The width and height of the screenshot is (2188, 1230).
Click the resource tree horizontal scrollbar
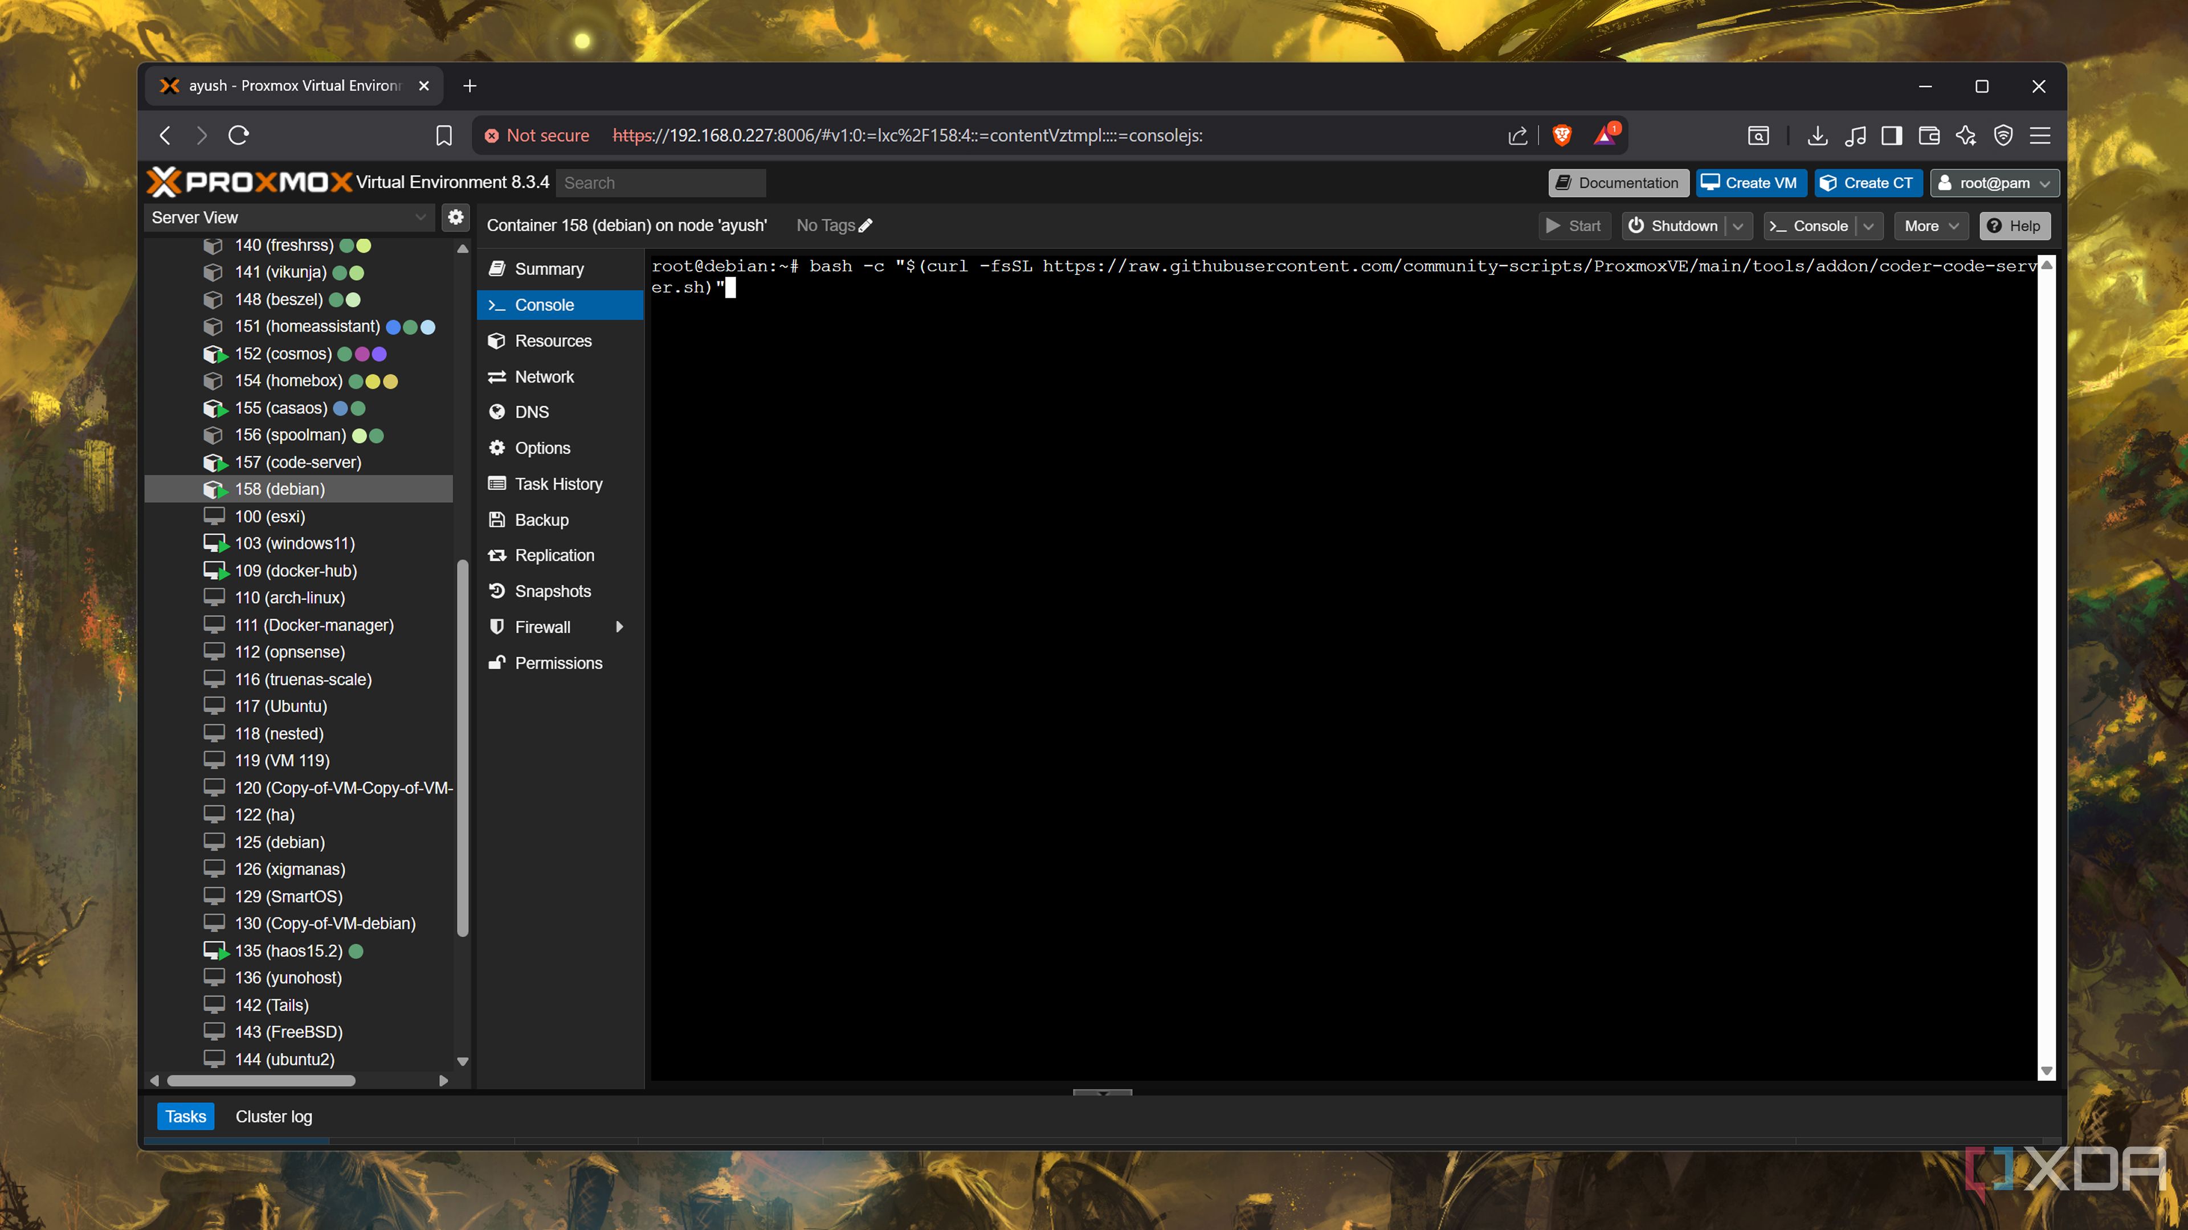261,1081
